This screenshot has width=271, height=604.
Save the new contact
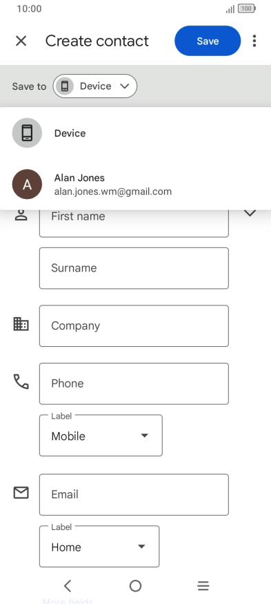(x=208, y=41)
